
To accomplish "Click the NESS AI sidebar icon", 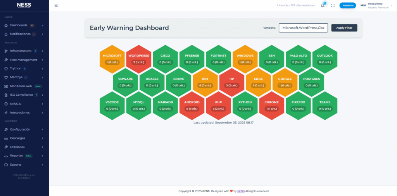I will tap(6, 104).
